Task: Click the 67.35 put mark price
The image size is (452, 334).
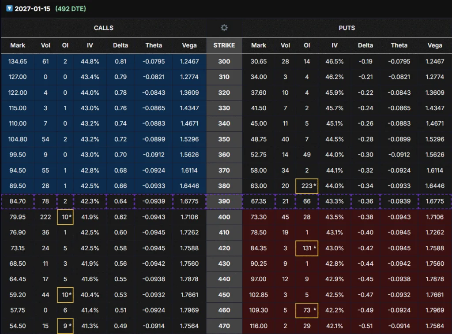Action: (x=259, y=201)
